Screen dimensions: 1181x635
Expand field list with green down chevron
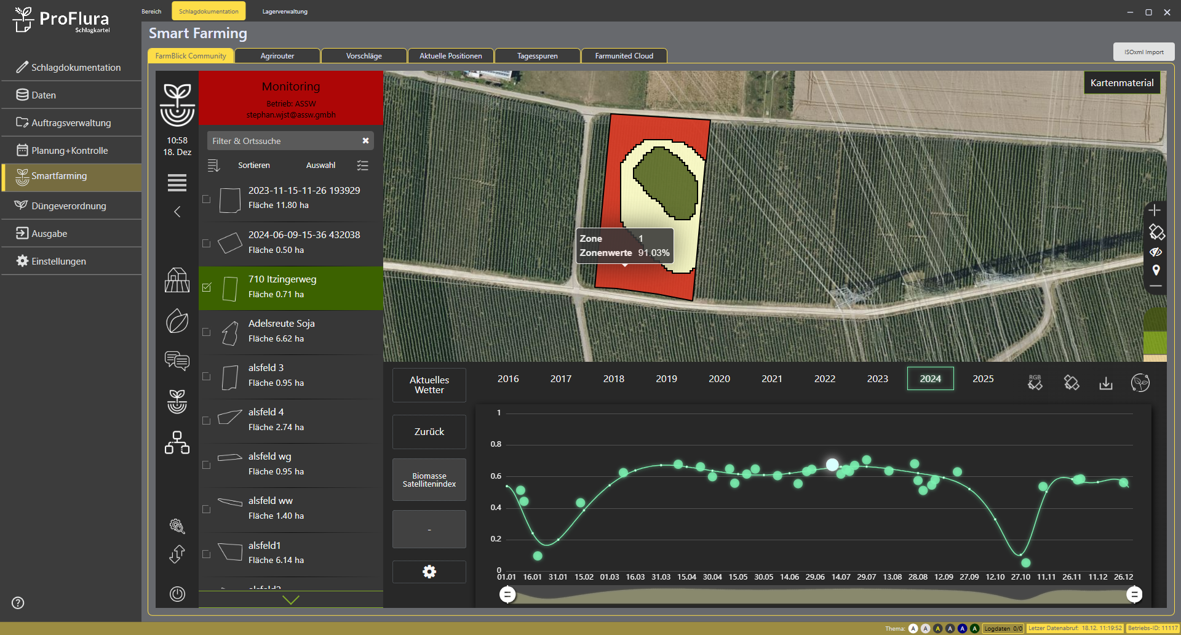[290, 600]
